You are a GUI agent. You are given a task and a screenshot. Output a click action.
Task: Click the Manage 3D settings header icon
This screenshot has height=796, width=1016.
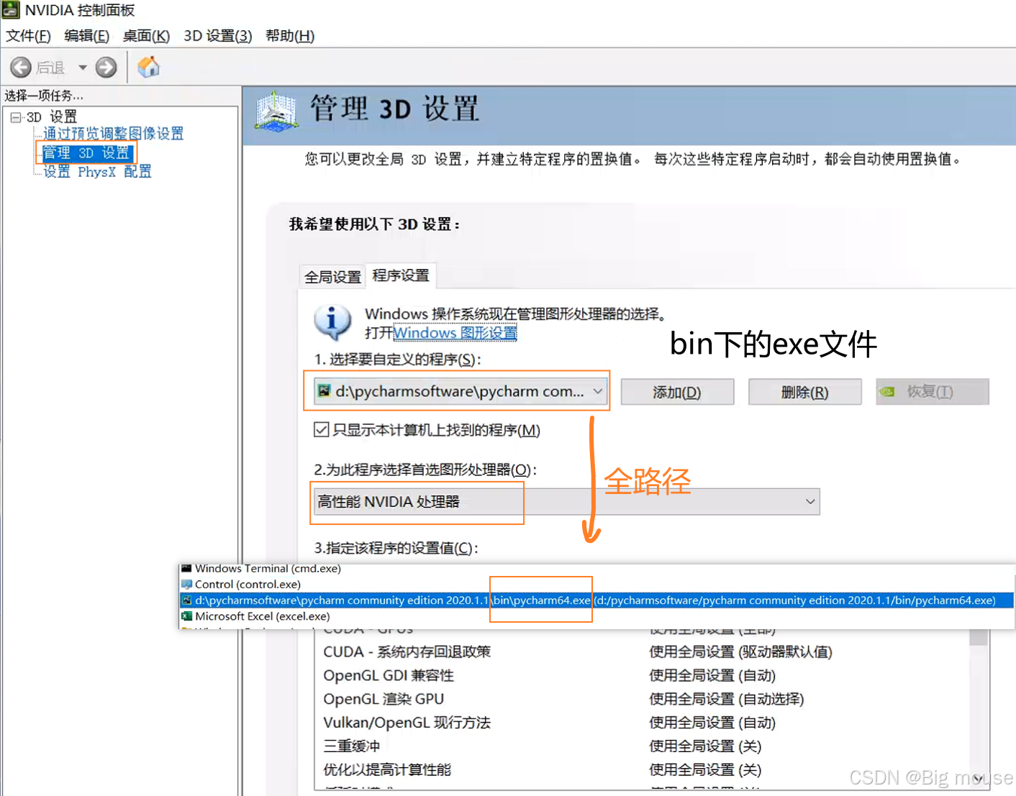click(x=277, y=112)
